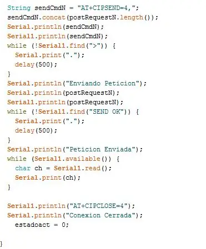The width and height of the screenshot is (206, 249).
Task: Click the second delay(500) statement
Action: coord(36,130)
